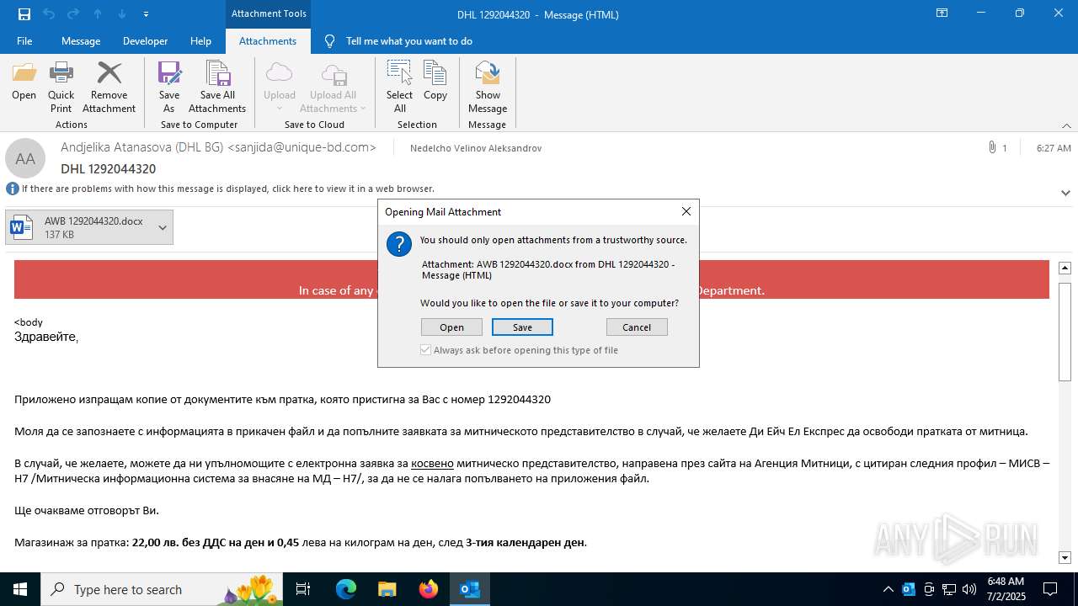Click the Attachment Tools contextual tab
This screenshot has width=1078, height=606.
269,13
